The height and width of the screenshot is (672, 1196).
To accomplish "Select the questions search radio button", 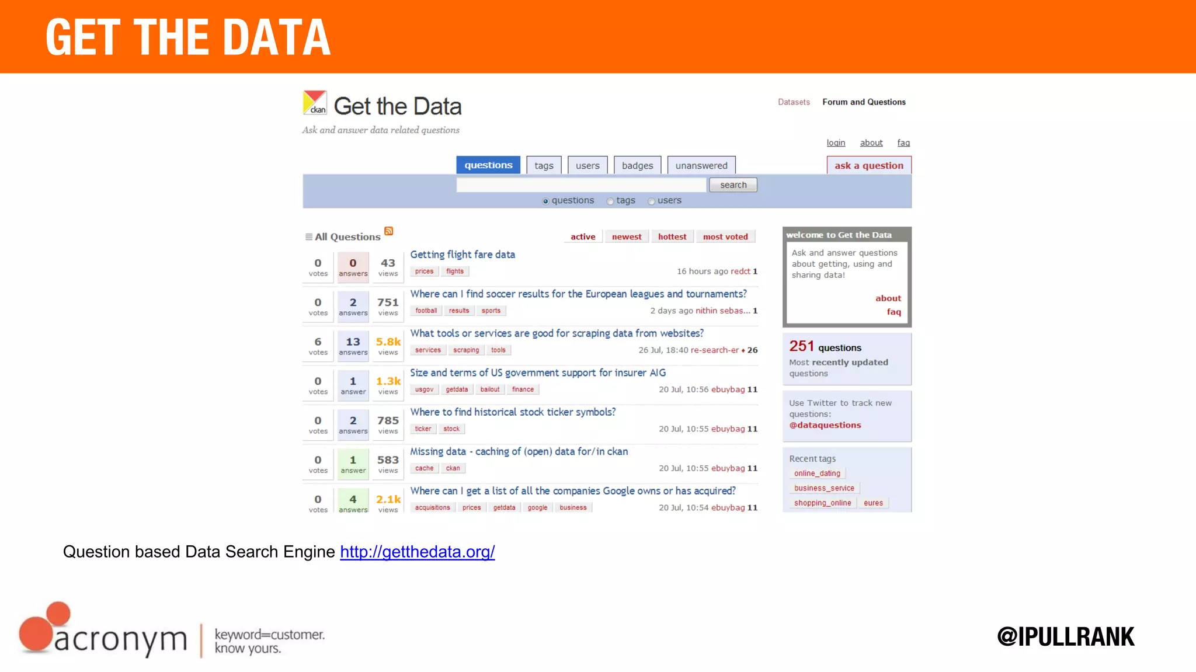I will click(x=545, y=201).
